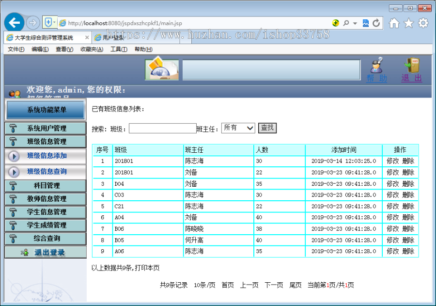Click the 尾页 pagination link
The image size is (436, 306).
point(295,285)
